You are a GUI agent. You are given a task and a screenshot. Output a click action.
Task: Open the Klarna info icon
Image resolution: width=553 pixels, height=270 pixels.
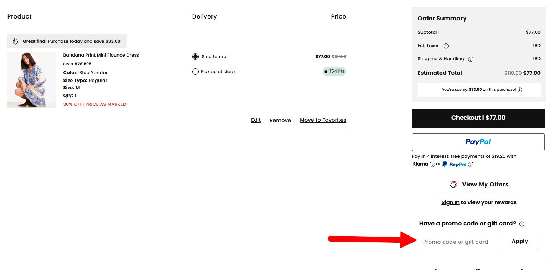(x=432, y=164)
